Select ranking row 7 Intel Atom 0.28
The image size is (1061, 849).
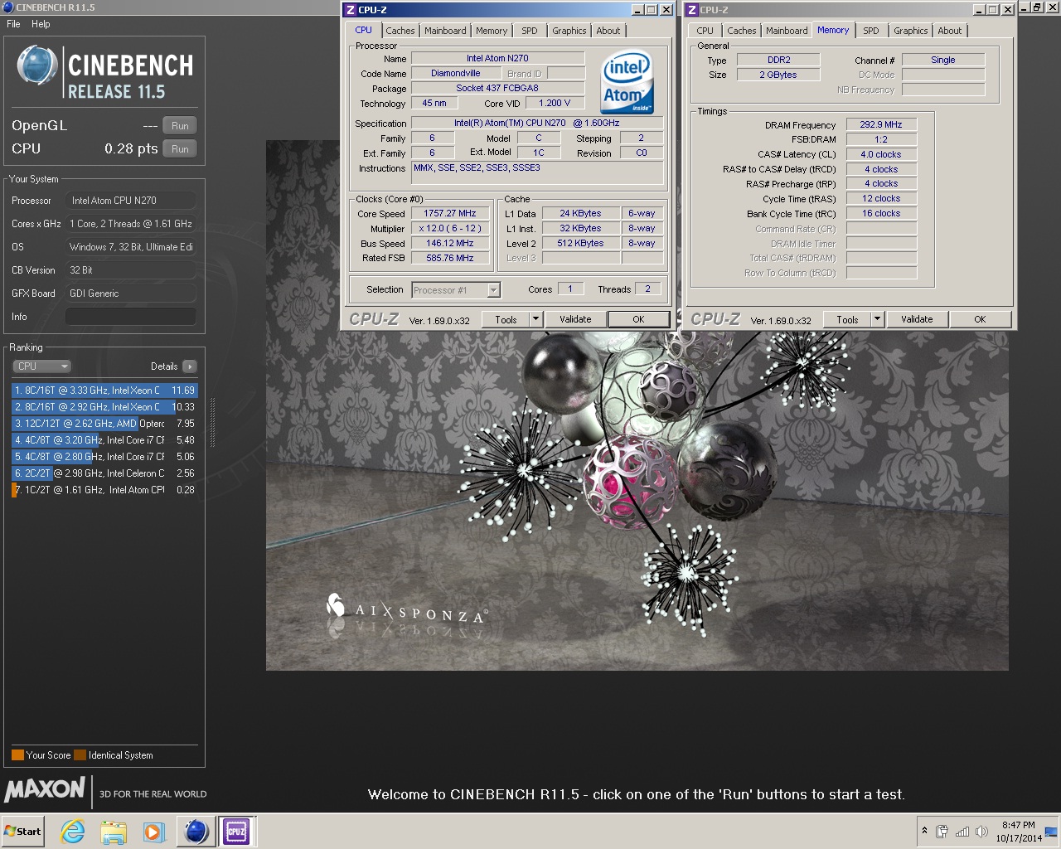click(x=104, y=490)
